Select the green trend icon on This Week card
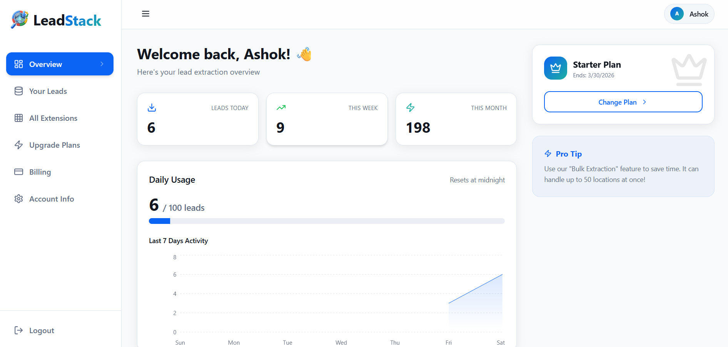The height and width of the screenshot is (347, 728). point(281,108)
